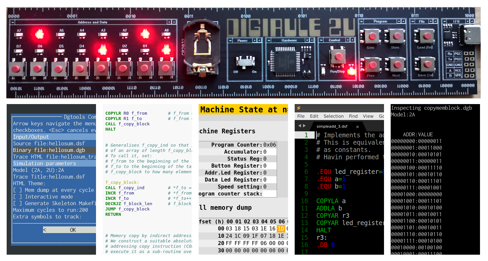Click the Trace Title field in Dgtools
488x261 pixels.
click(x=54, y=177)
